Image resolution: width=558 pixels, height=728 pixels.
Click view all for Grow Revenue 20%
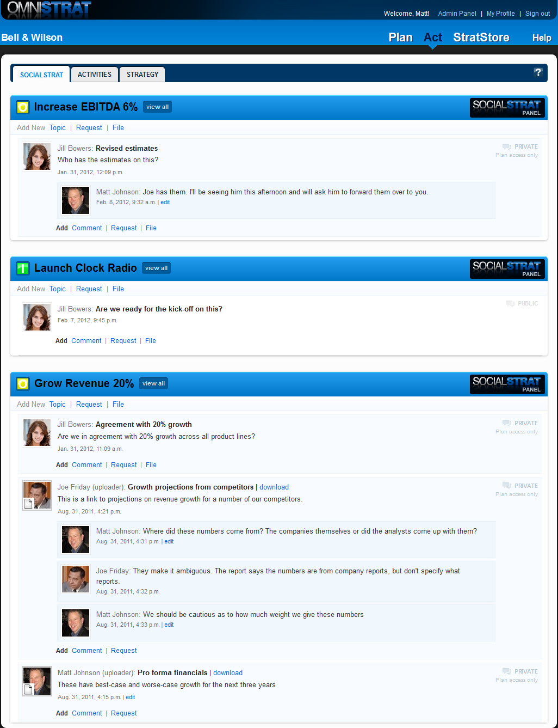click(153, 383)
